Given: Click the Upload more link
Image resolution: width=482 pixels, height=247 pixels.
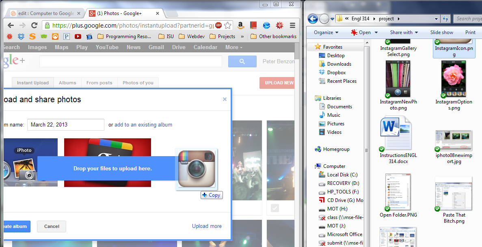Looking at the screenshot, I should pyautogui.click(x=207, y=226).
